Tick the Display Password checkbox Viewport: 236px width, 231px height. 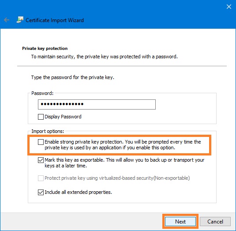pos(41,117)
